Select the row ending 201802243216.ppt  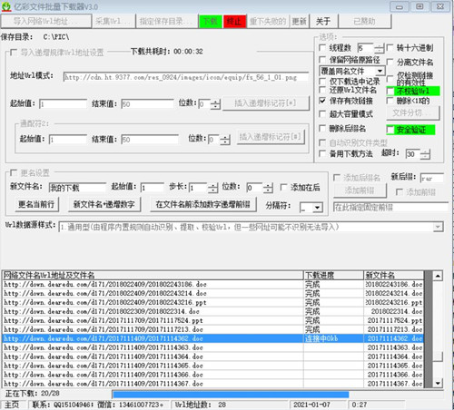tap(213, 302)
